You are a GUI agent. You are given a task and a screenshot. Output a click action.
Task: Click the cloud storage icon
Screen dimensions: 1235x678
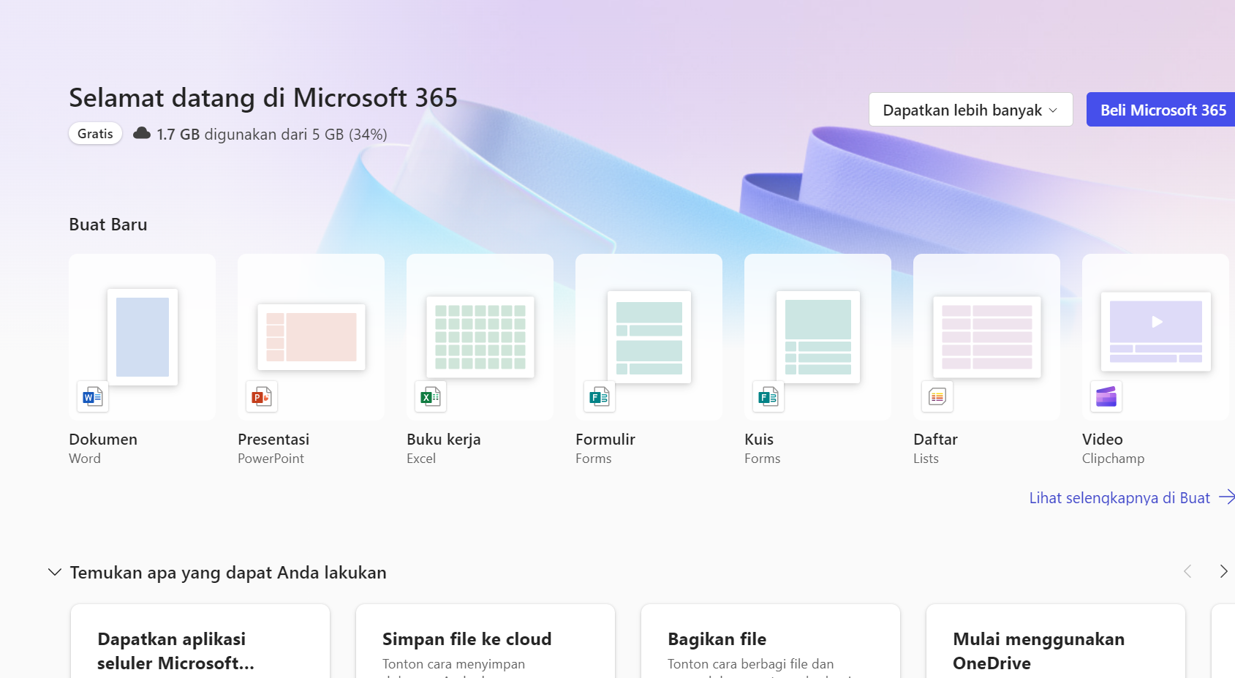point(142,133)
